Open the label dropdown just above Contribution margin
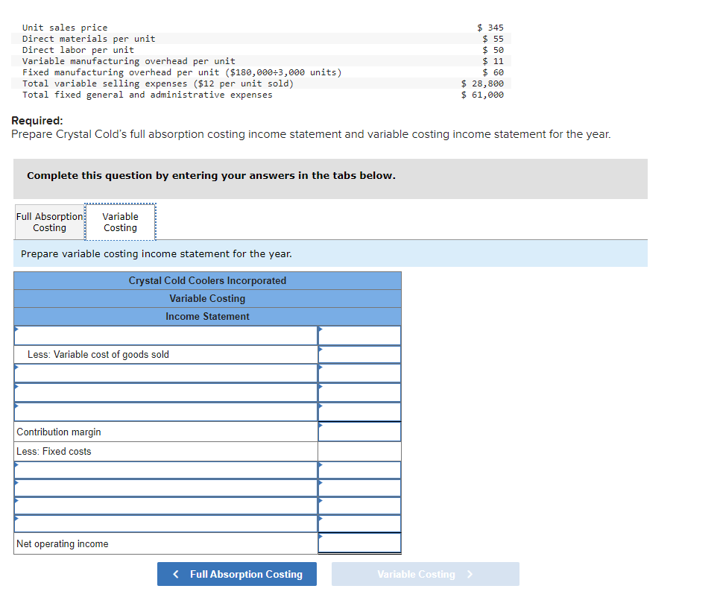720x615 pixels. click(x=165, y=412)
